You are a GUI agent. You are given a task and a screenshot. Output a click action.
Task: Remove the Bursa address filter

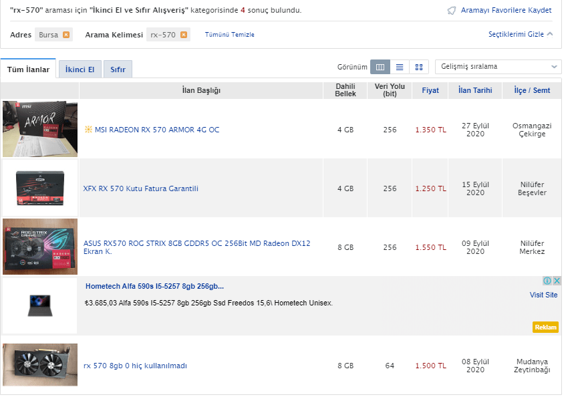pos(65,35)
